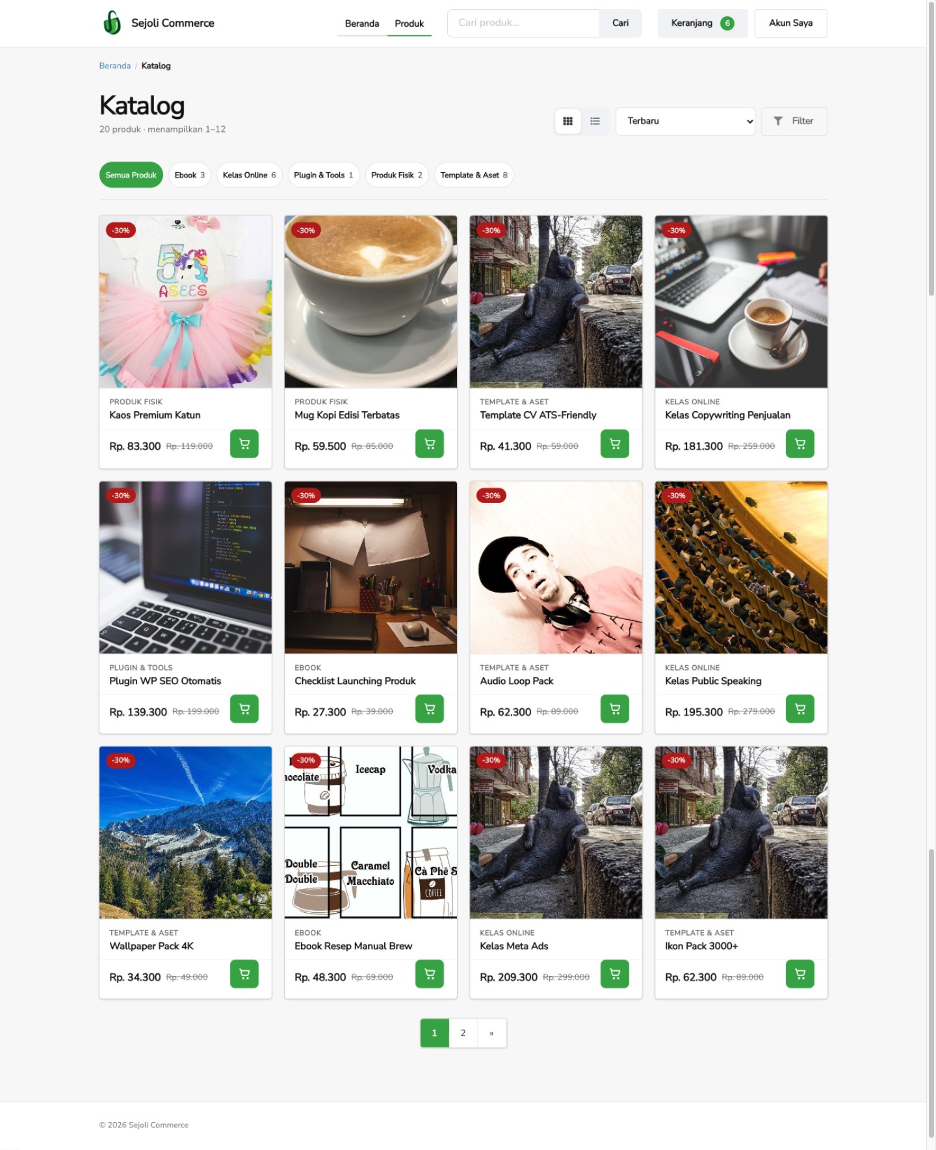Add Checklist Launching Produk to cart
The image size is (936, 1150).
click(x=430, y=709)
